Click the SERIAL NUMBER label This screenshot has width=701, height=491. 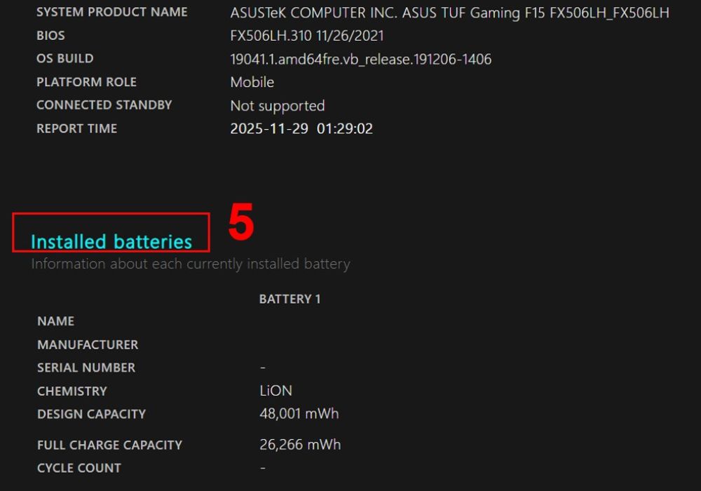[86, 368]
